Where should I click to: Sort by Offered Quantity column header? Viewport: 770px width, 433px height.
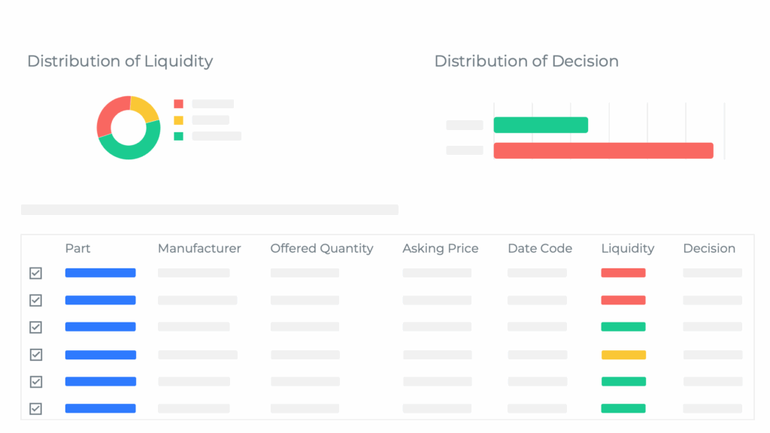(322, 248)
